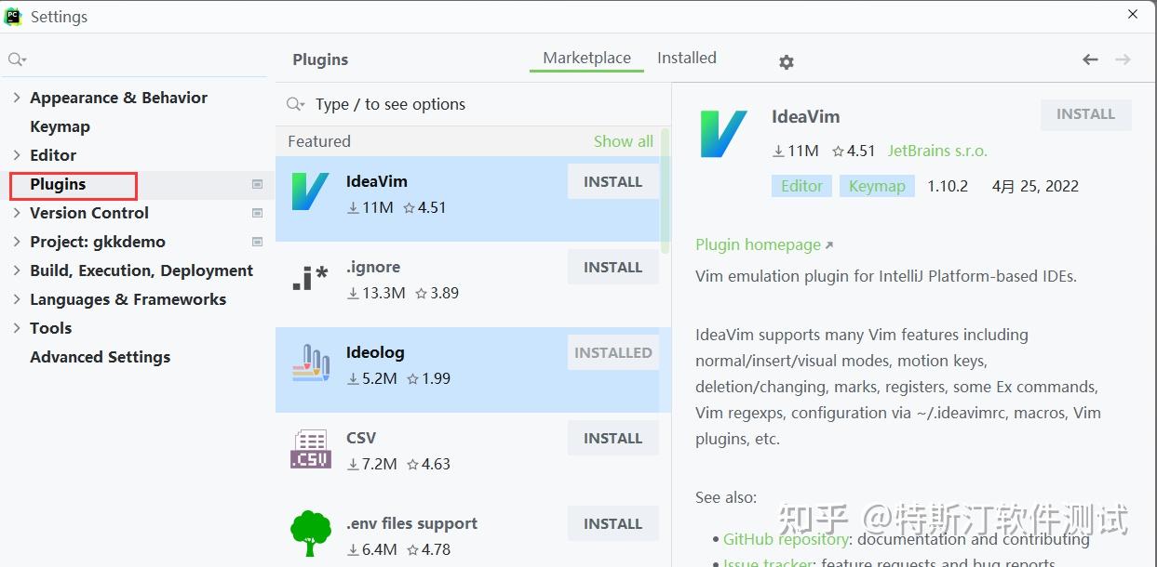Expand the Project: gkkdemo node
This screenshot has height=567, width=1157.
click(17, 242)
